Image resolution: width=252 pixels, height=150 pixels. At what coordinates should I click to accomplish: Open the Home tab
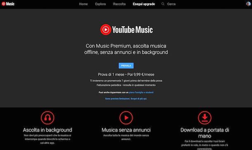coord(83,4)
